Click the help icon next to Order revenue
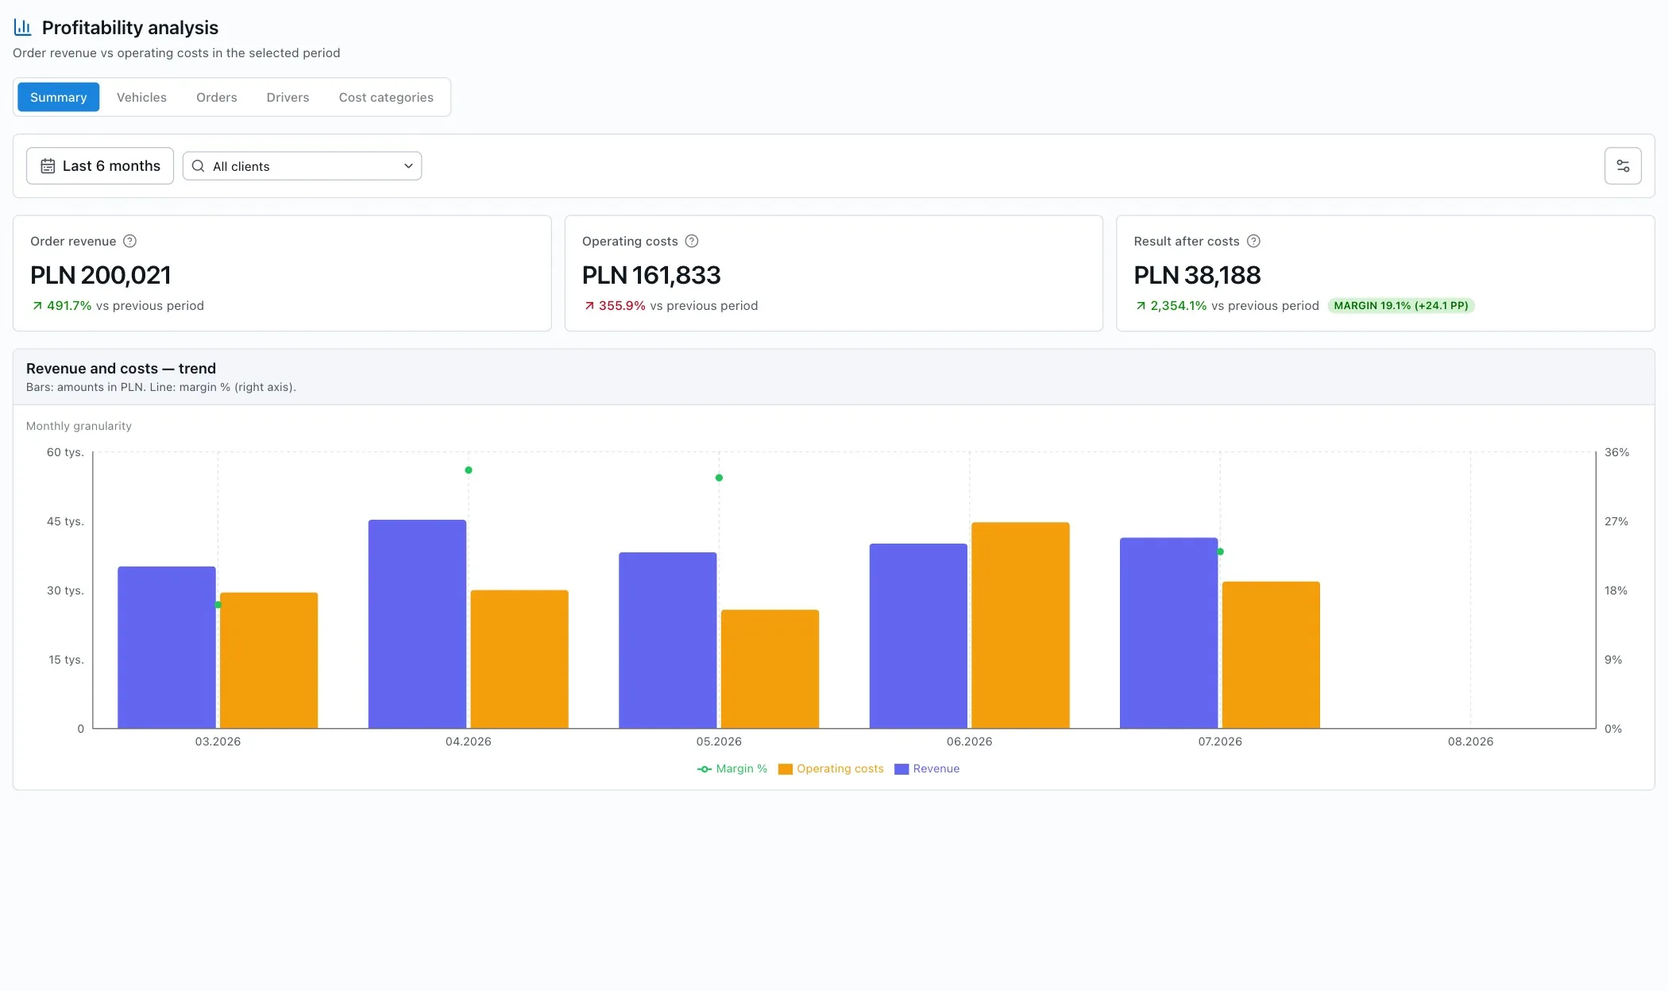1668x991 pixels. [130, 241]
